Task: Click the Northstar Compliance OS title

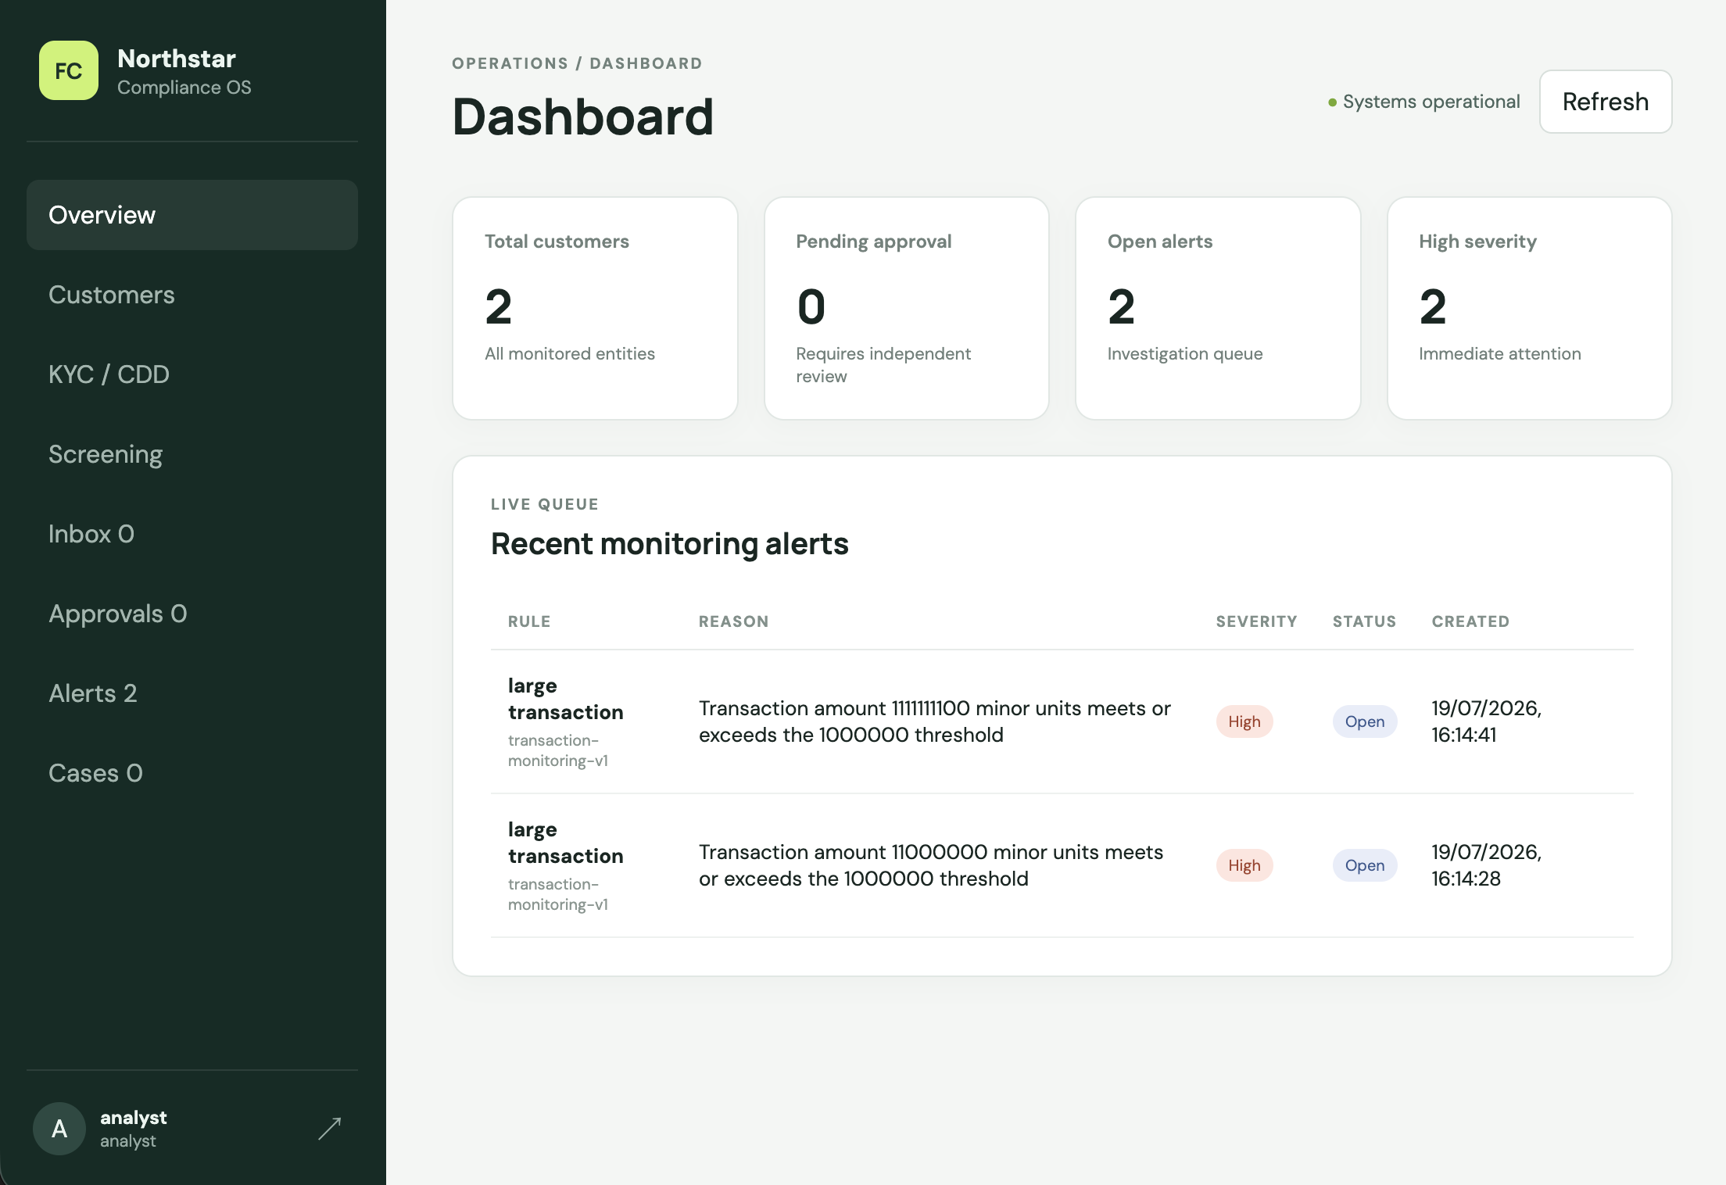Action: (184, 71)
